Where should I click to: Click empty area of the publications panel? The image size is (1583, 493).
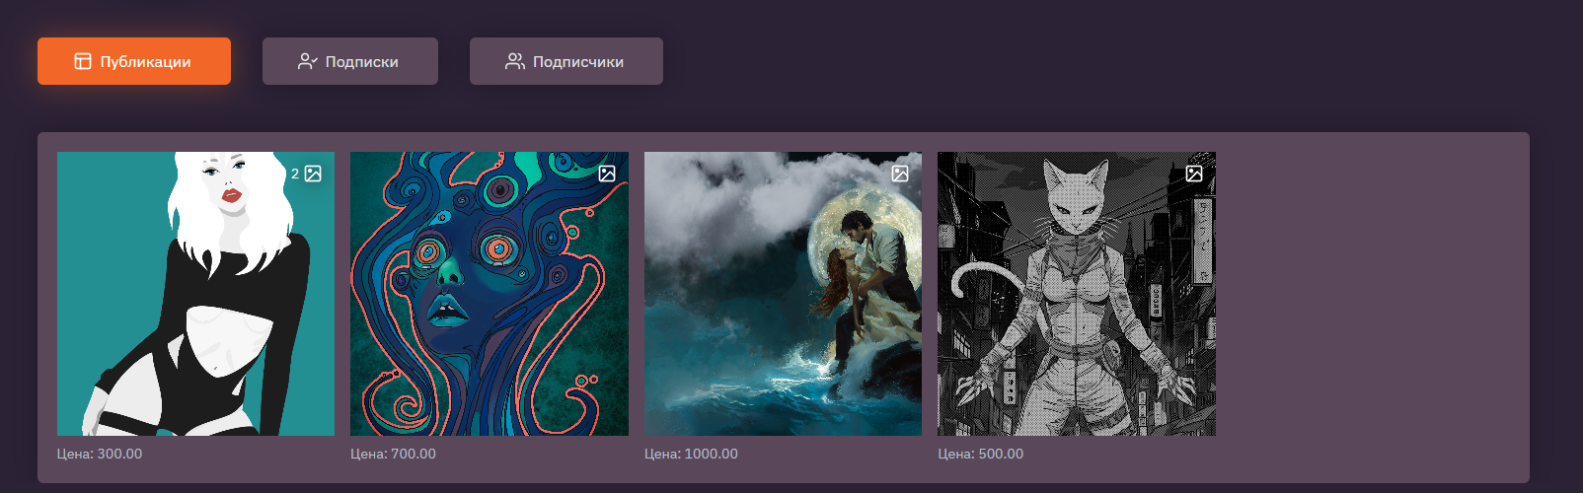tap(1372, 306)
